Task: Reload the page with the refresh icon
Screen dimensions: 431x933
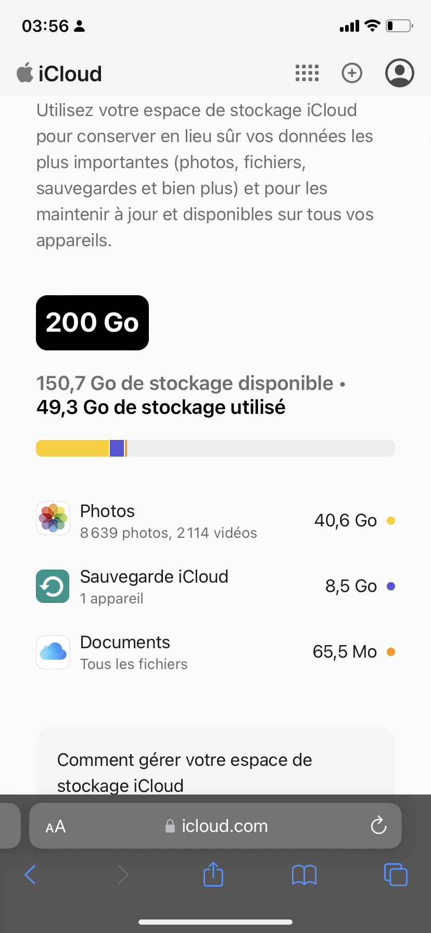Action: click(x=378, y=825)
